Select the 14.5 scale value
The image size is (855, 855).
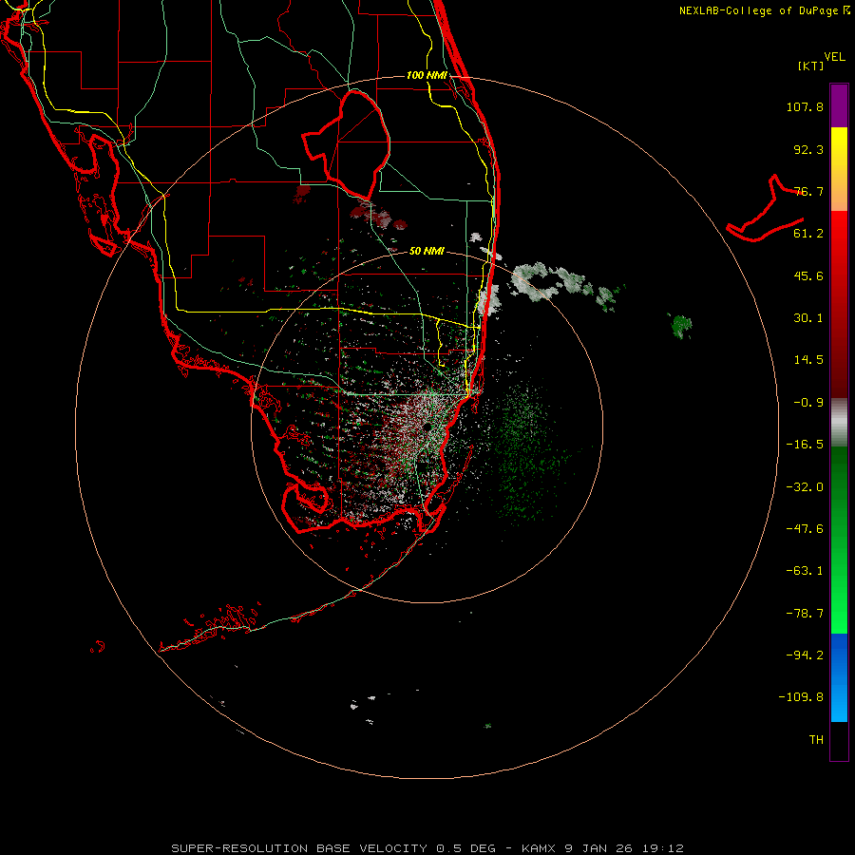click(808, 360)
